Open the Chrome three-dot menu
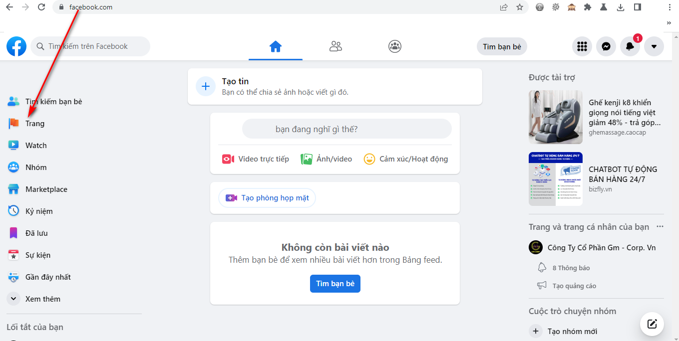679x341 pixels. 670,7
